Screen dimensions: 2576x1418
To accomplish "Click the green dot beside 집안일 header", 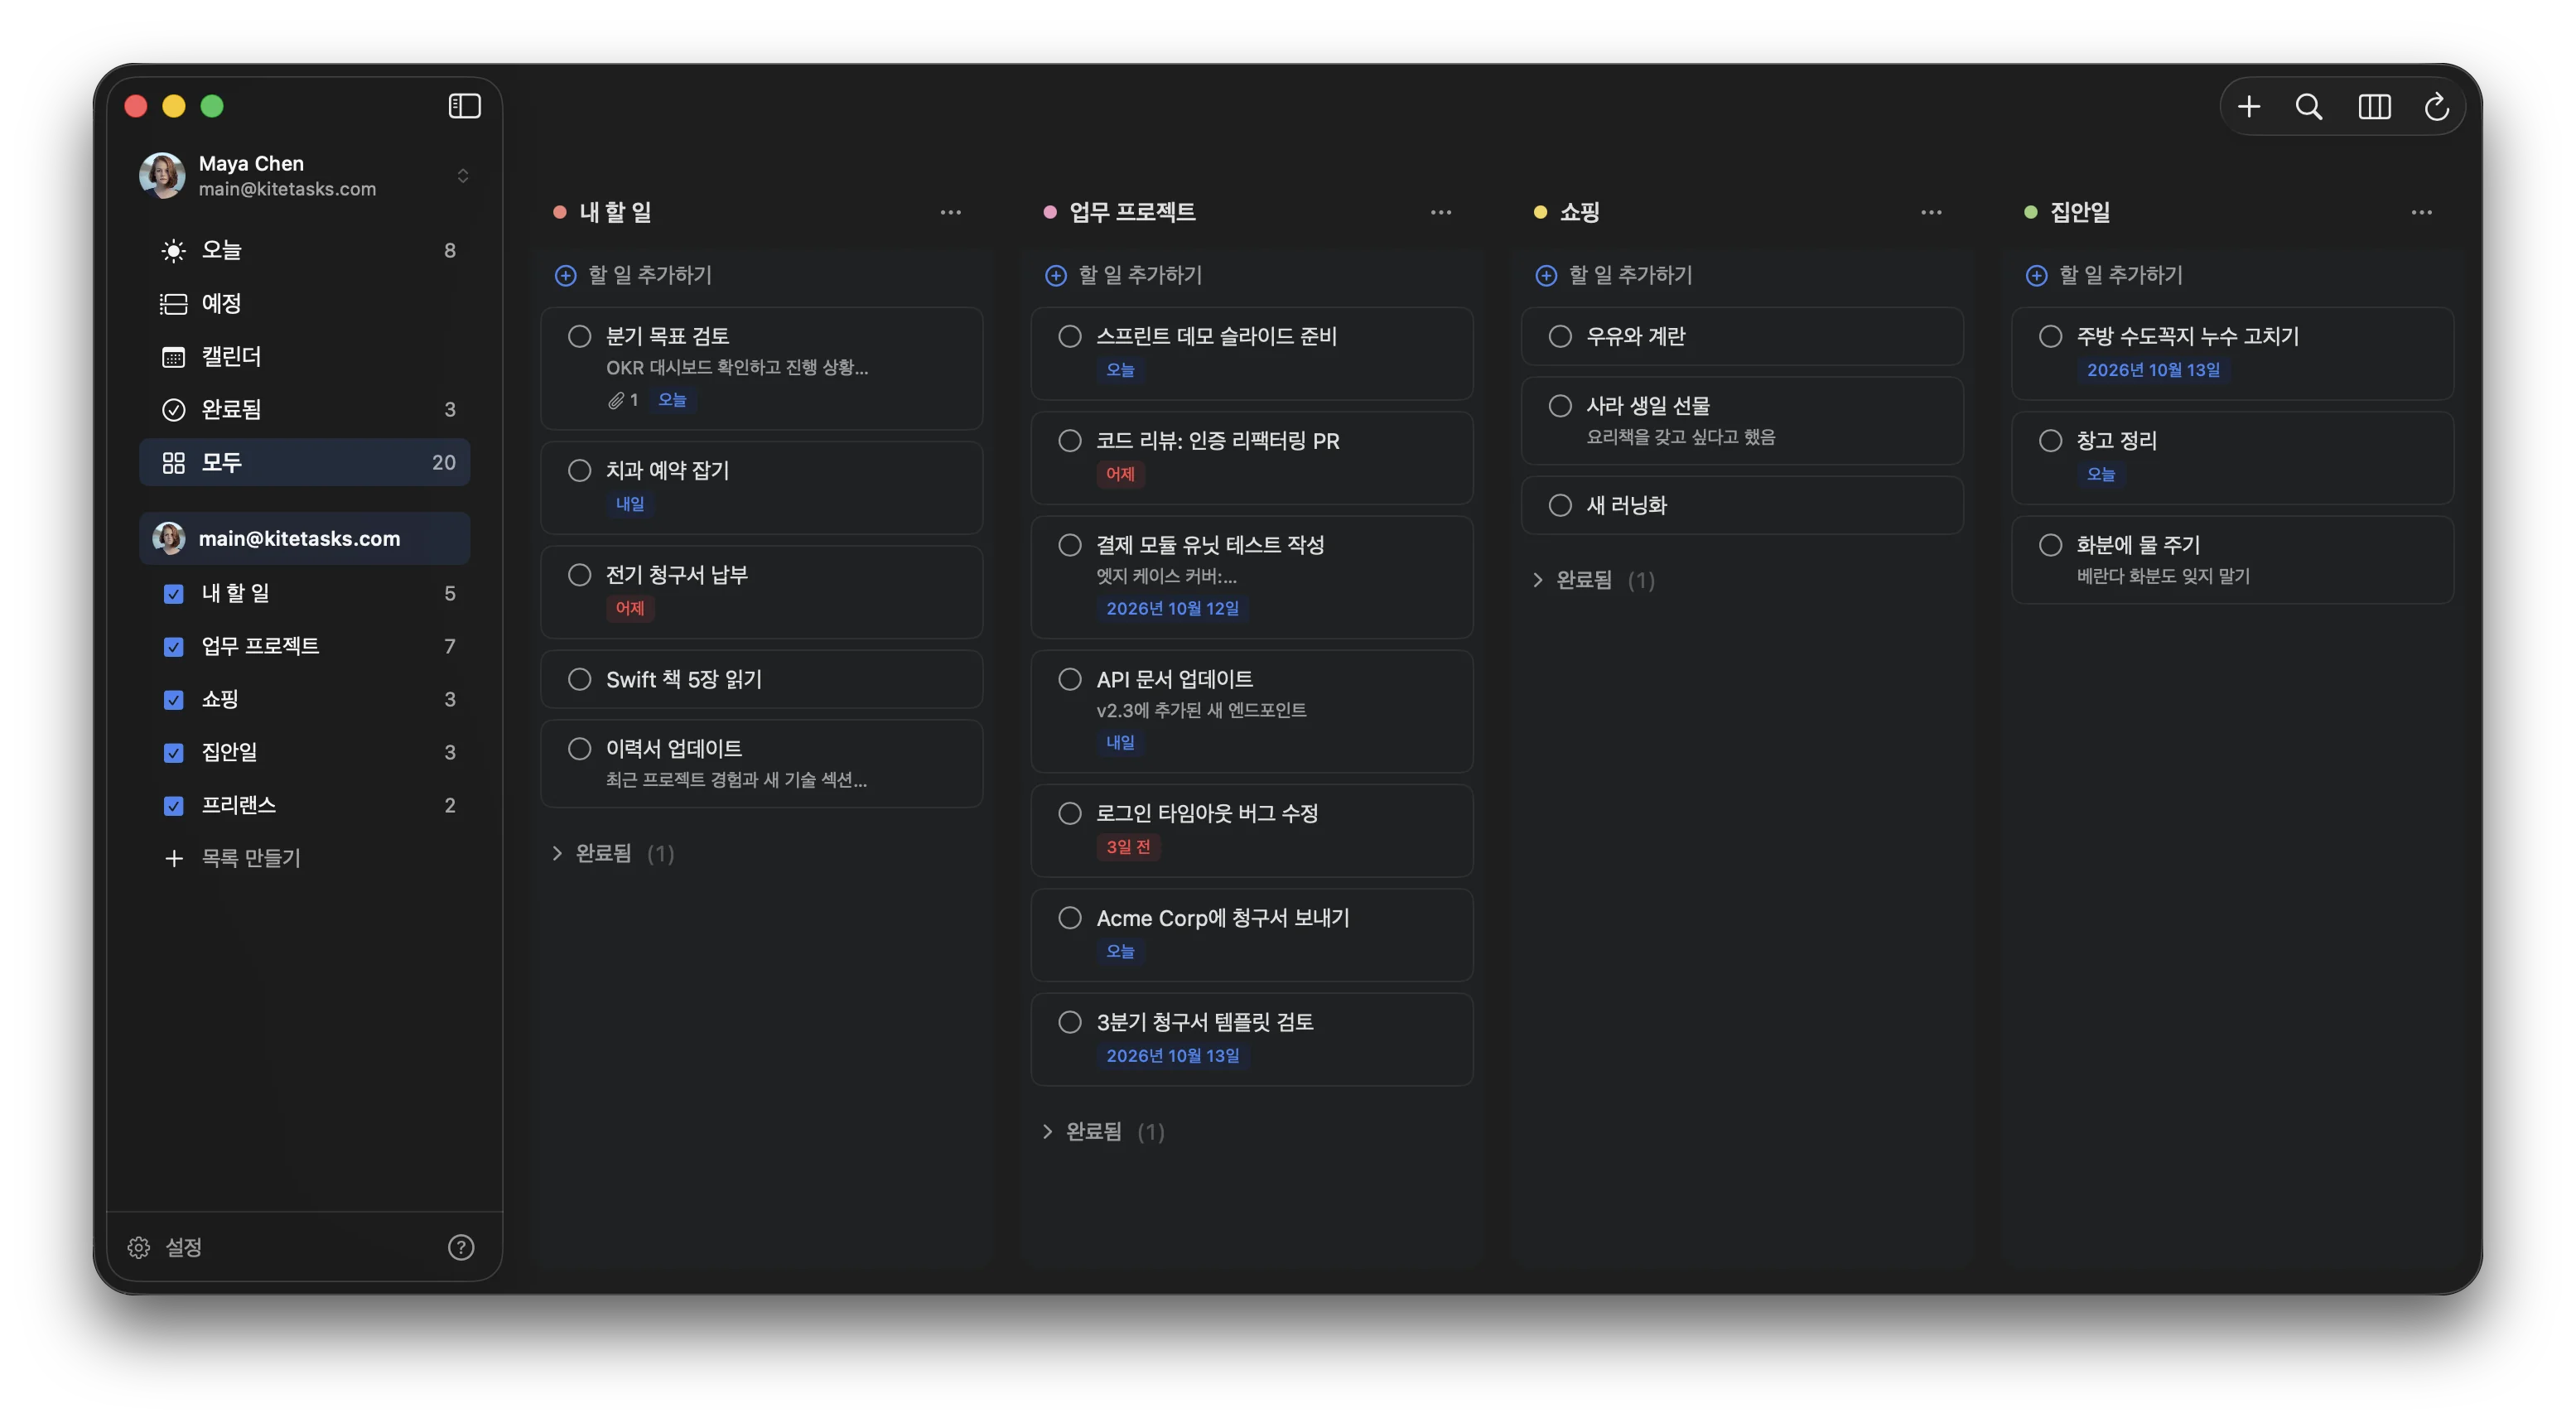I will [x=2030, y=212].
